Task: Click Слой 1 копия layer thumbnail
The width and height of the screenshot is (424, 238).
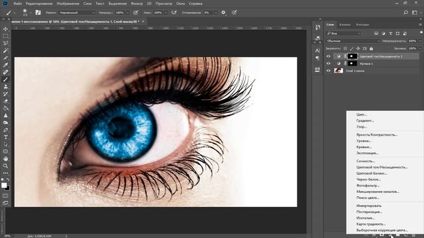Action: point(339,71)
